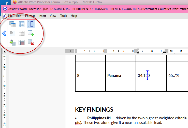The width and height of the screenshot is (188, 128).
Task: Click the table icon with red cells
Action: point(22,42)
